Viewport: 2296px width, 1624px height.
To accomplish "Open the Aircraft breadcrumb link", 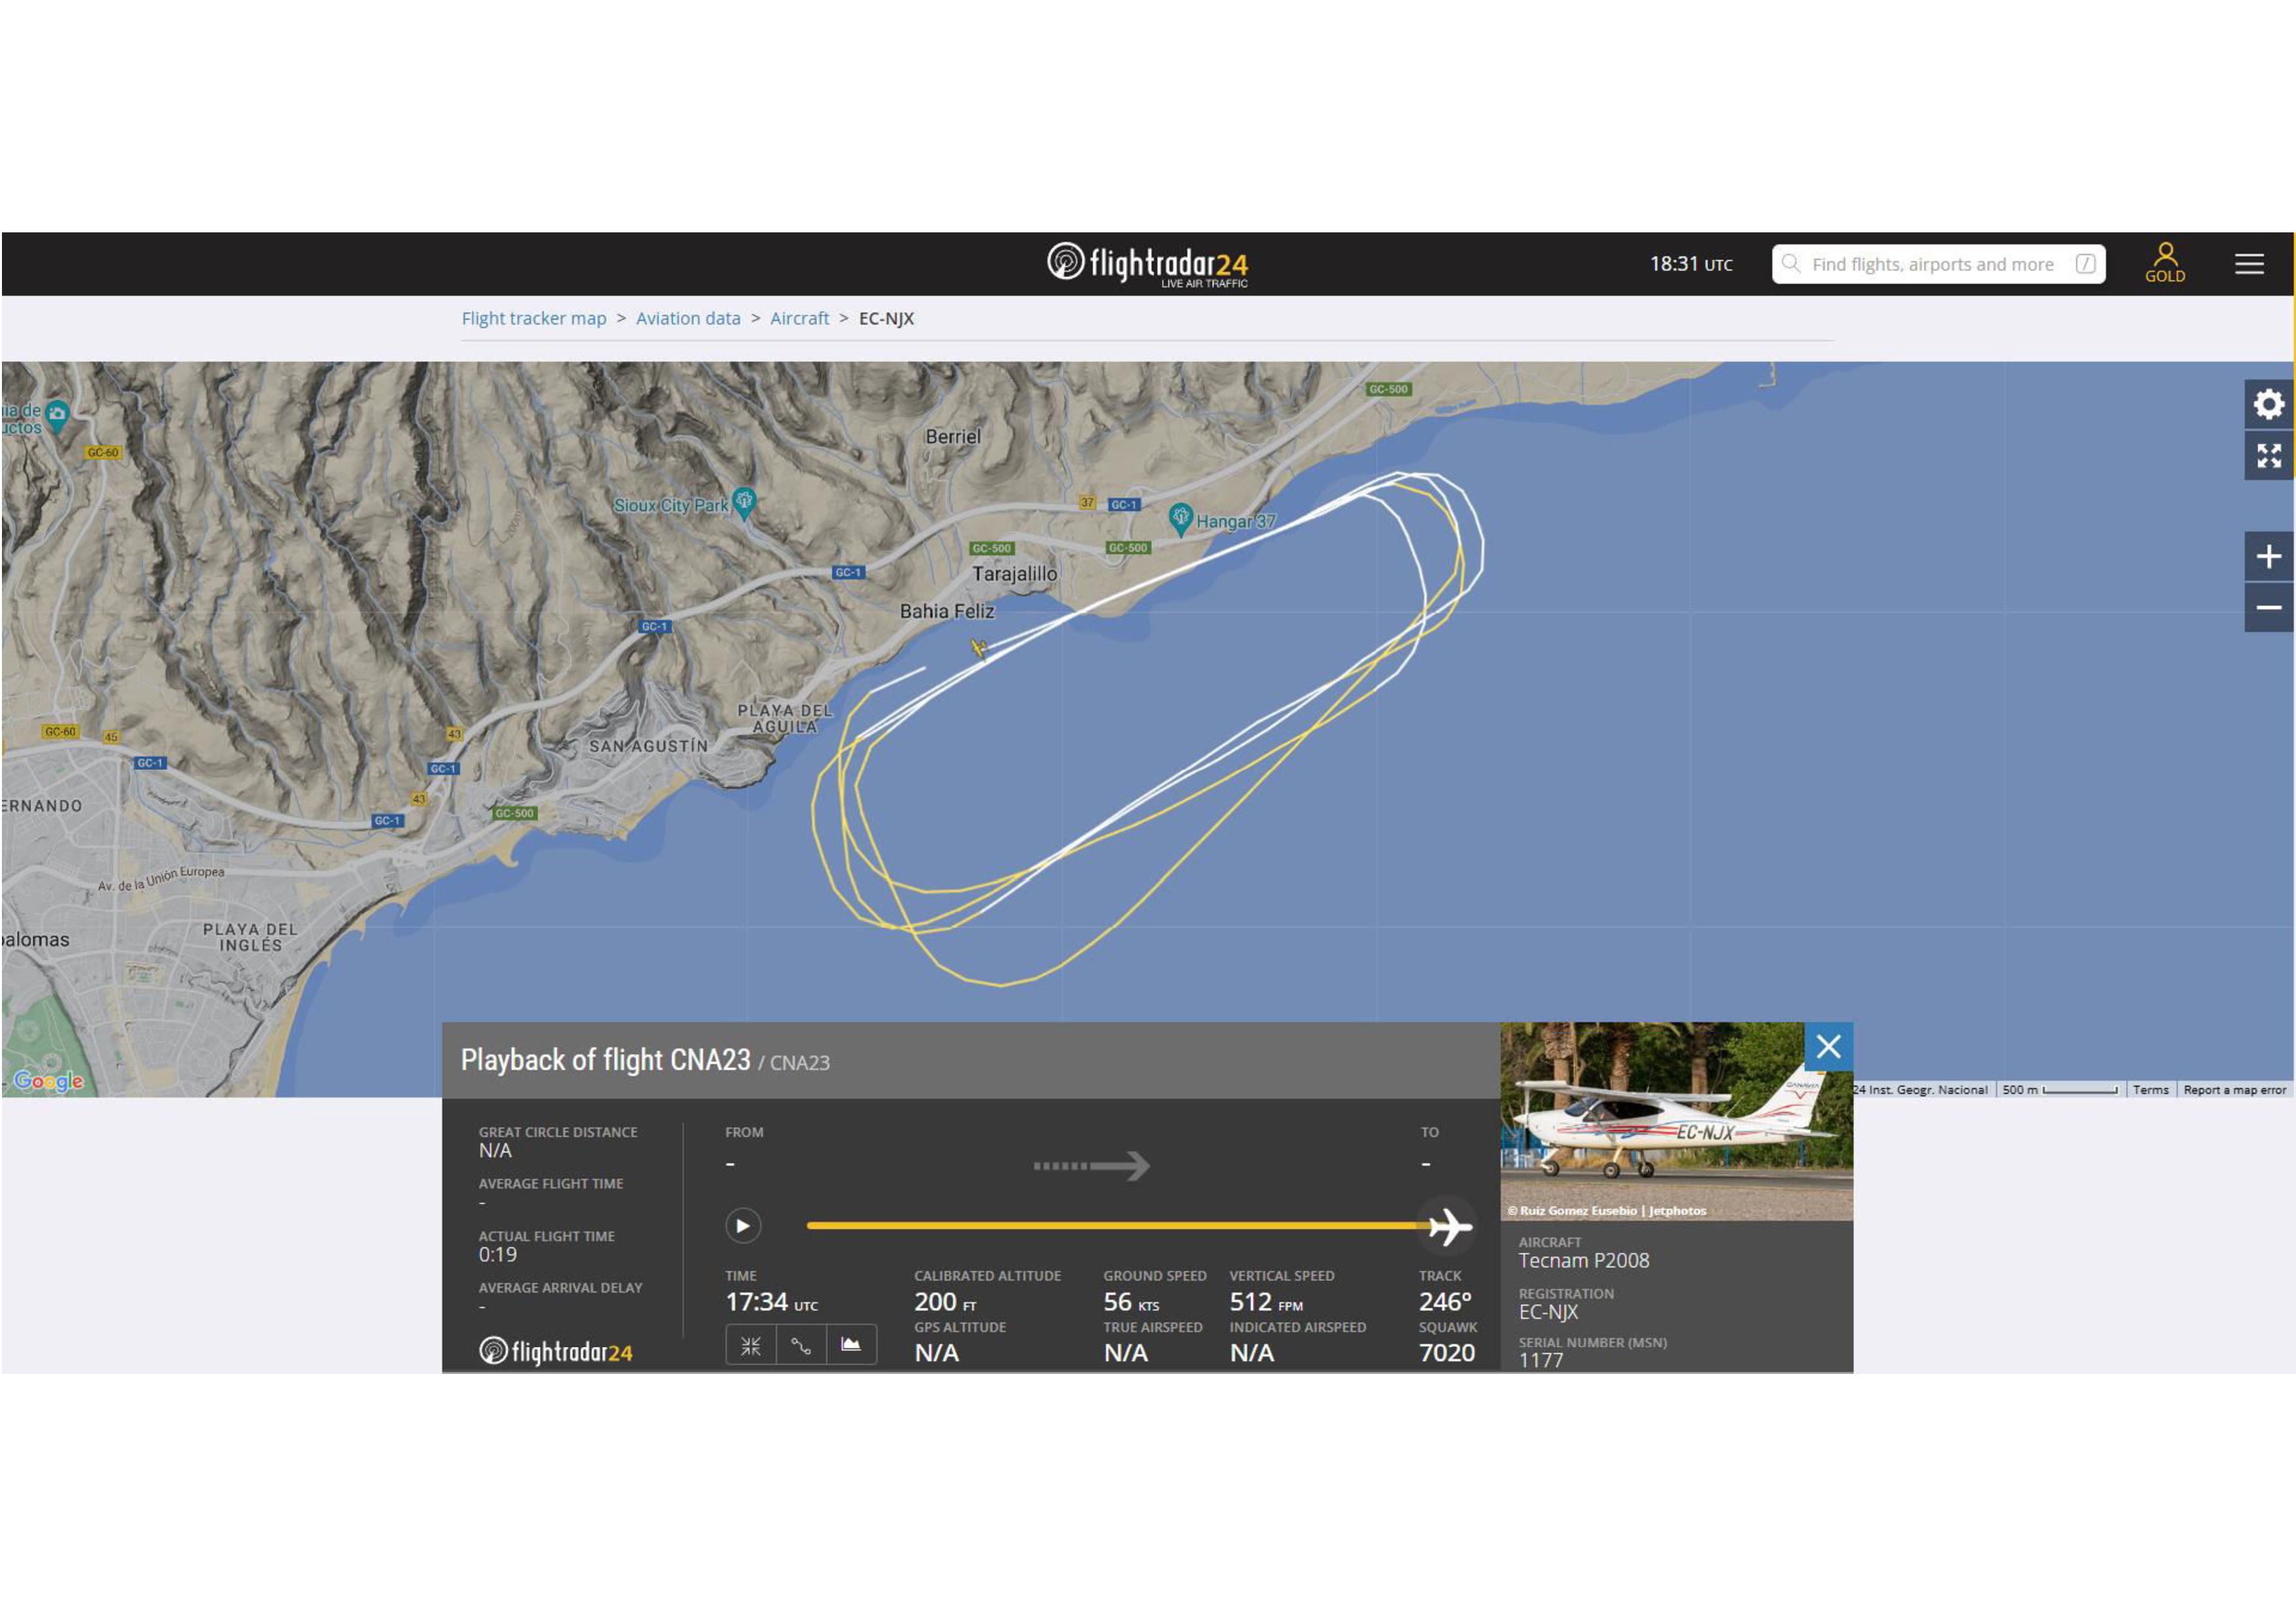I will pyautogui.click(x=799, y=318).
